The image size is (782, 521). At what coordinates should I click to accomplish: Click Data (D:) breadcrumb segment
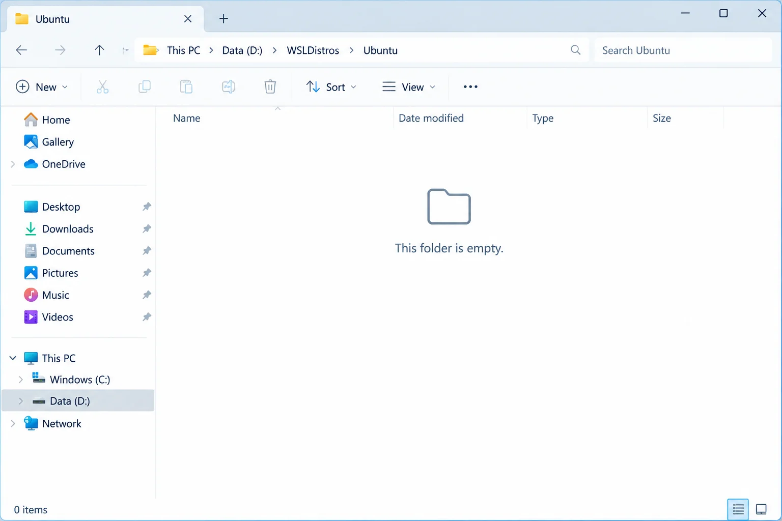pyautogui.click(x=242, y=50)
